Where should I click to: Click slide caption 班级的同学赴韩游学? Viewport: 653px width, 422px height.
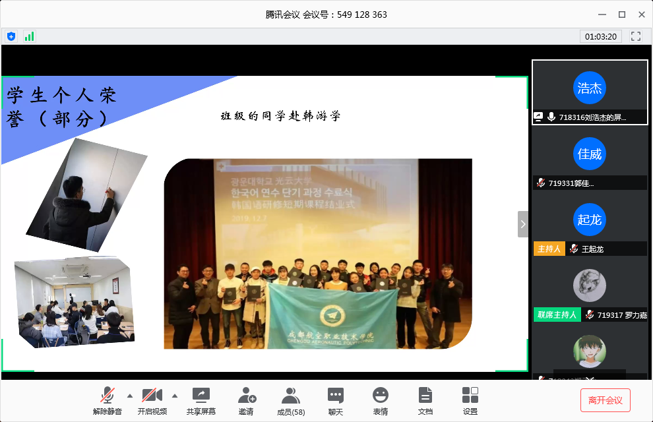coord(281,115)
